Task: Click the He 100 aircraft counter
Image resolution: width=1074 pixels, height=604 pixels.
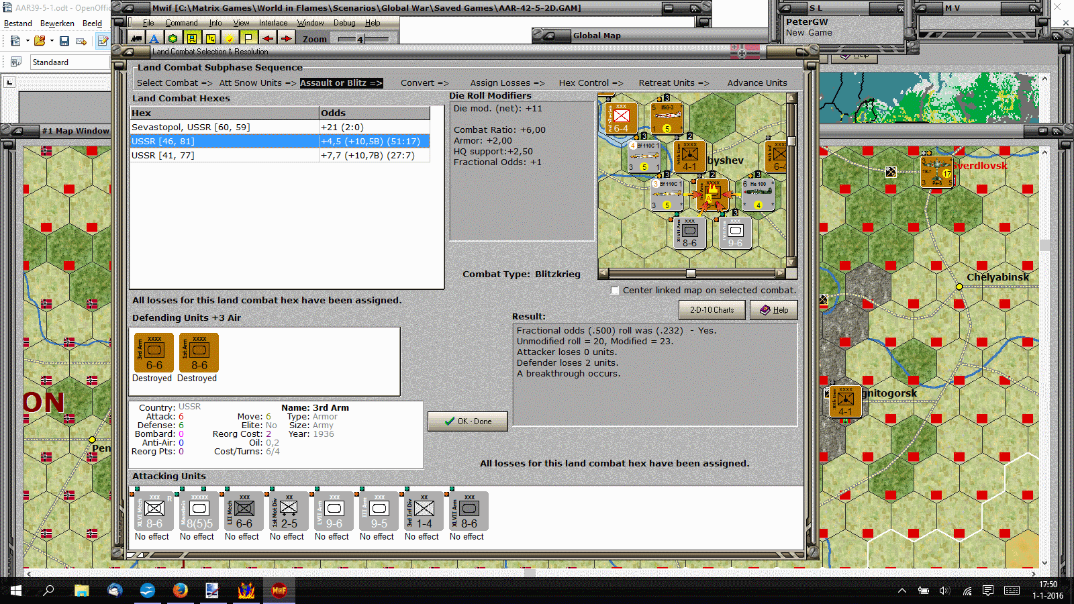Action: coord(758,195)
